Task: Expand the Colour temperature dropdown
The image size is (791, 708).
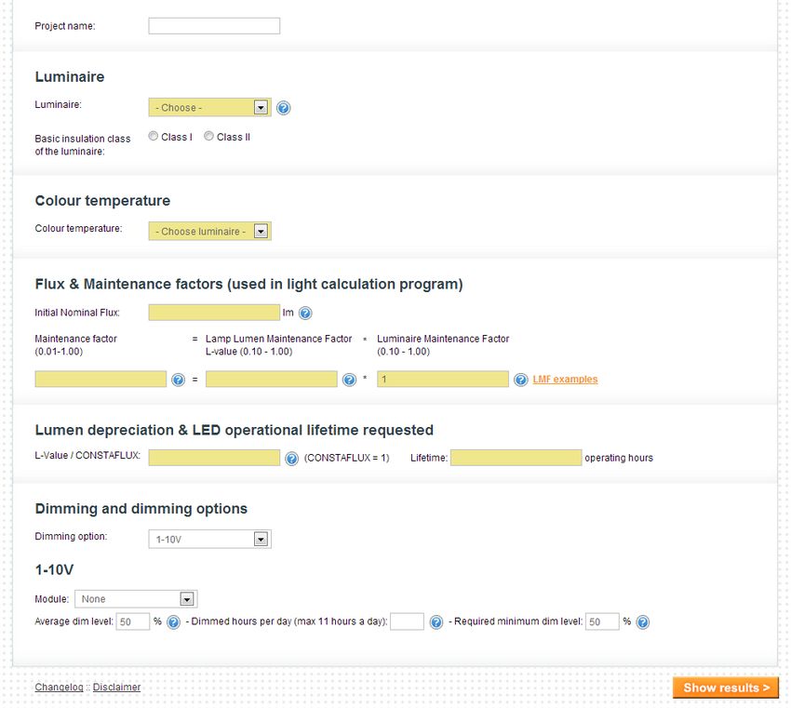Action: coord(210,231)
